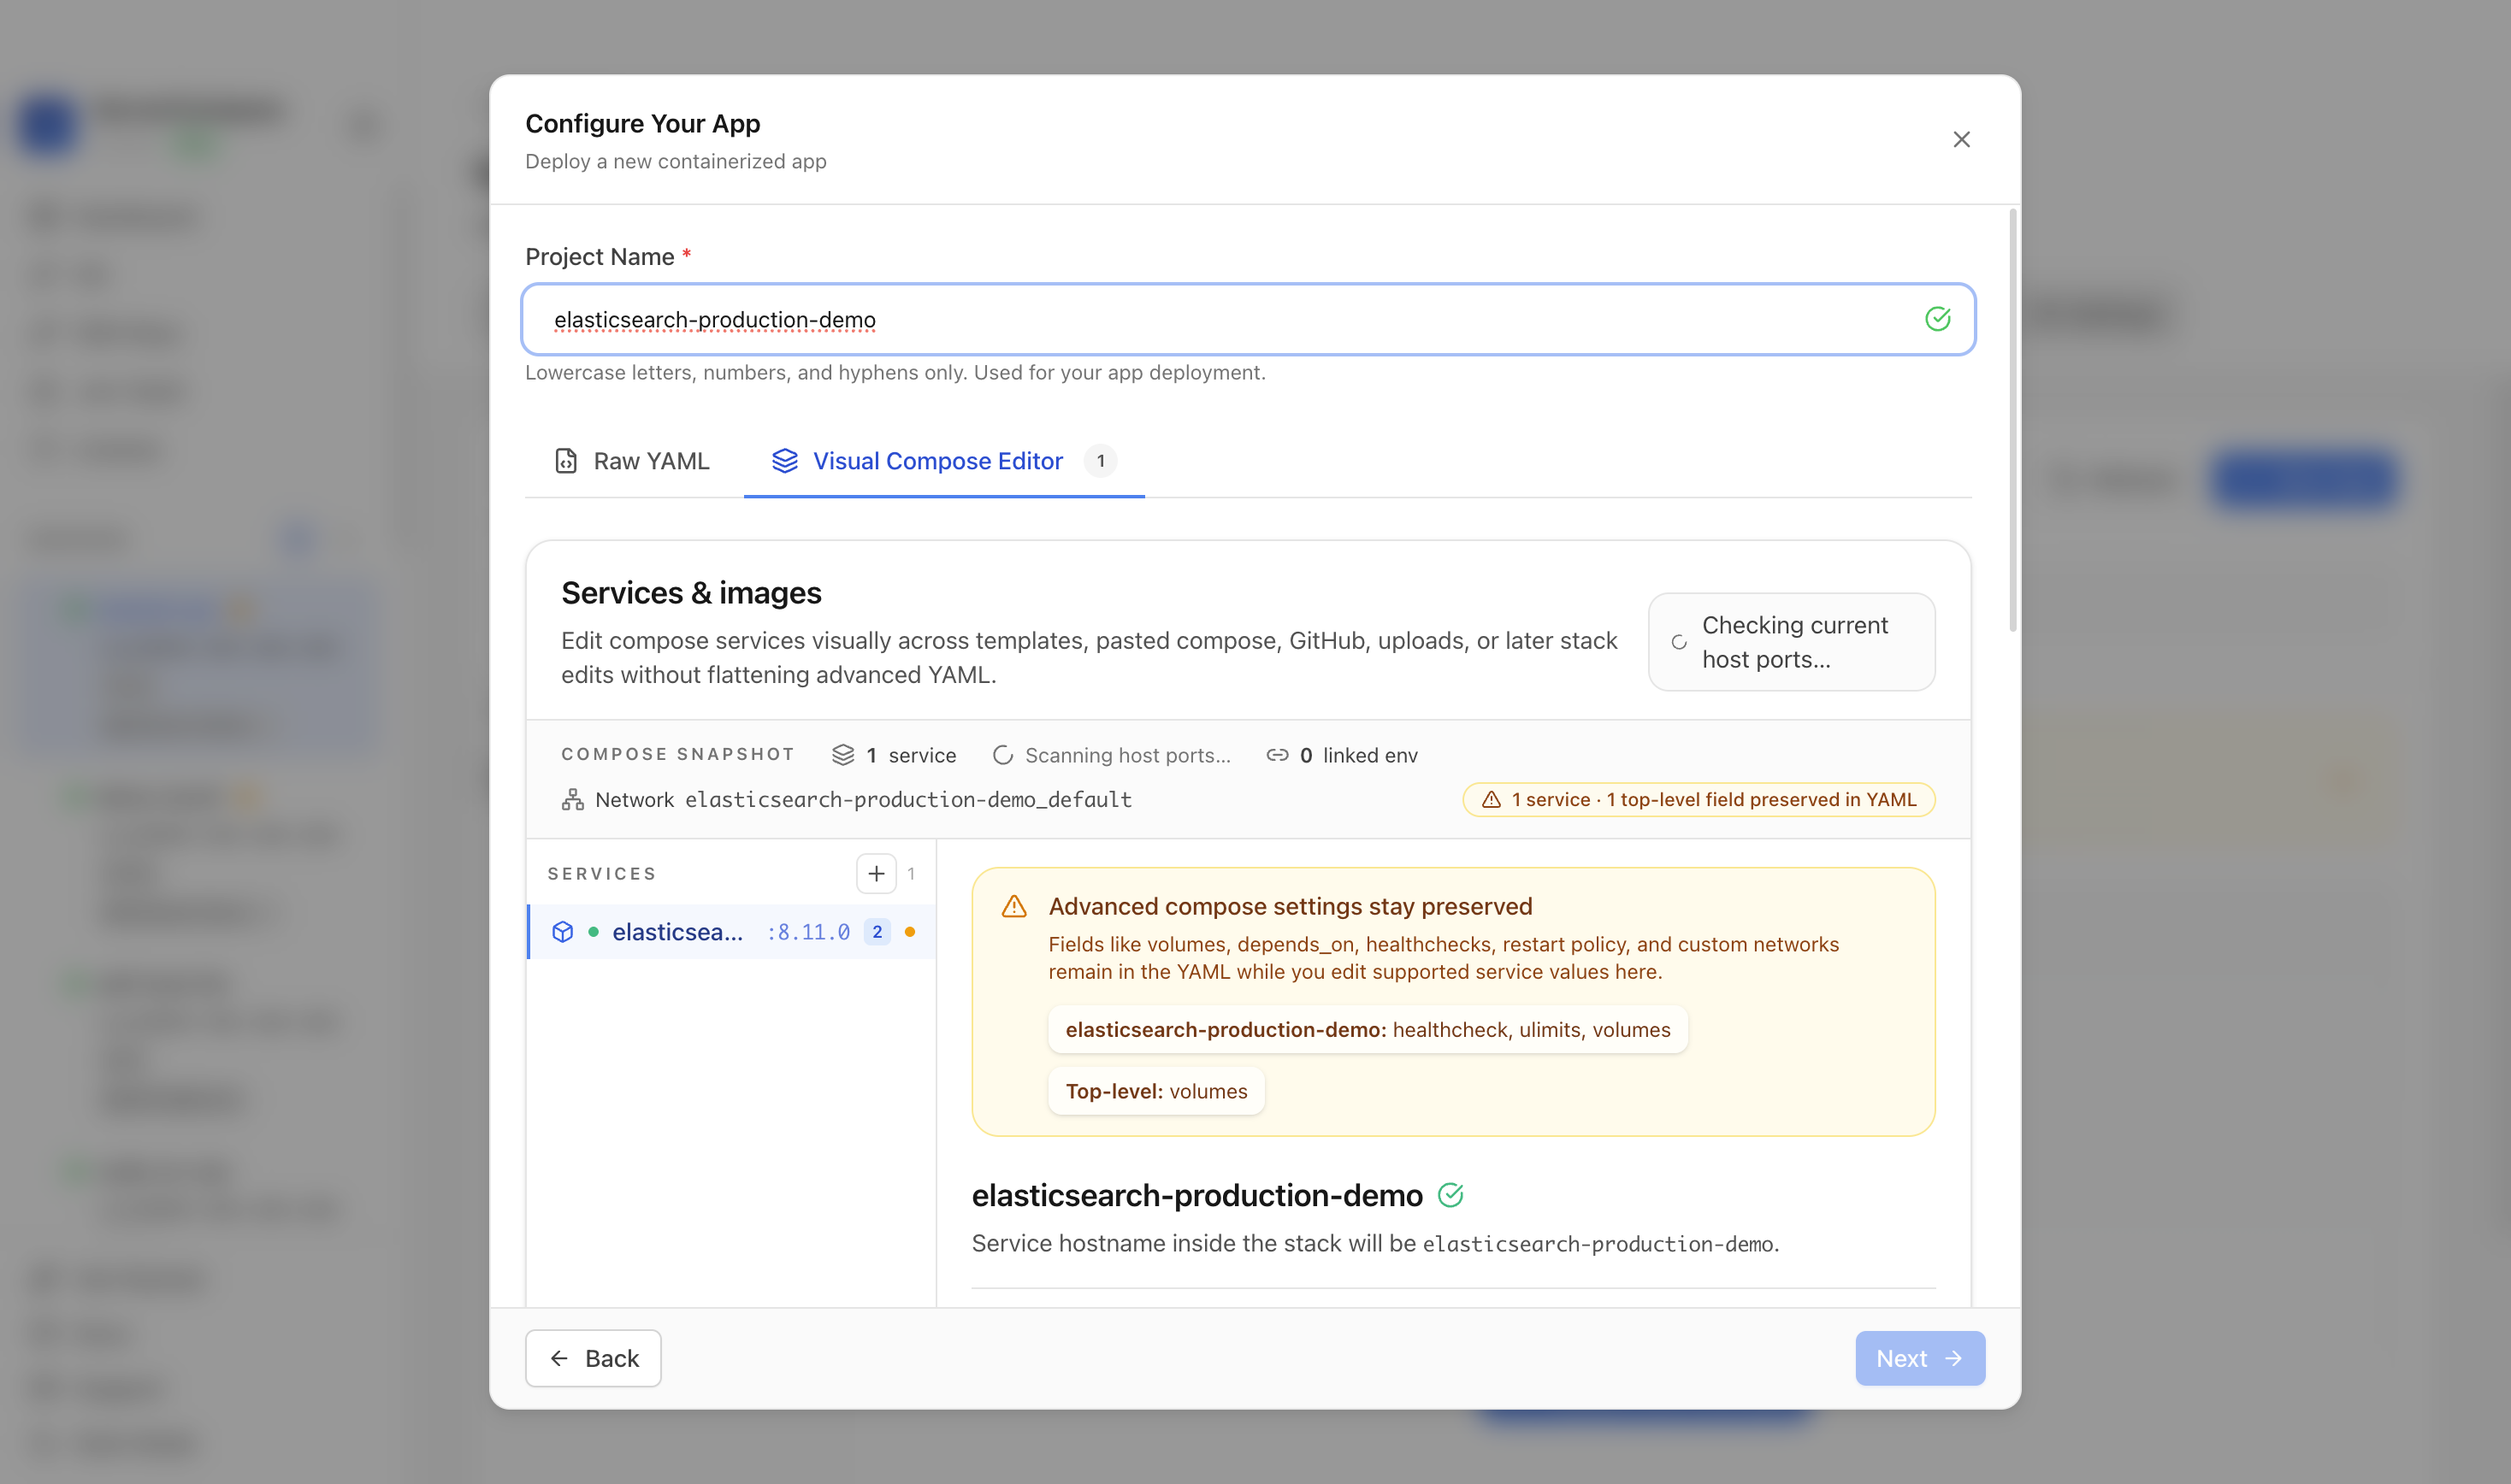Click the Raw YAML file icon
Screen dimensions: 2511x1484
[x=566, y=461]
